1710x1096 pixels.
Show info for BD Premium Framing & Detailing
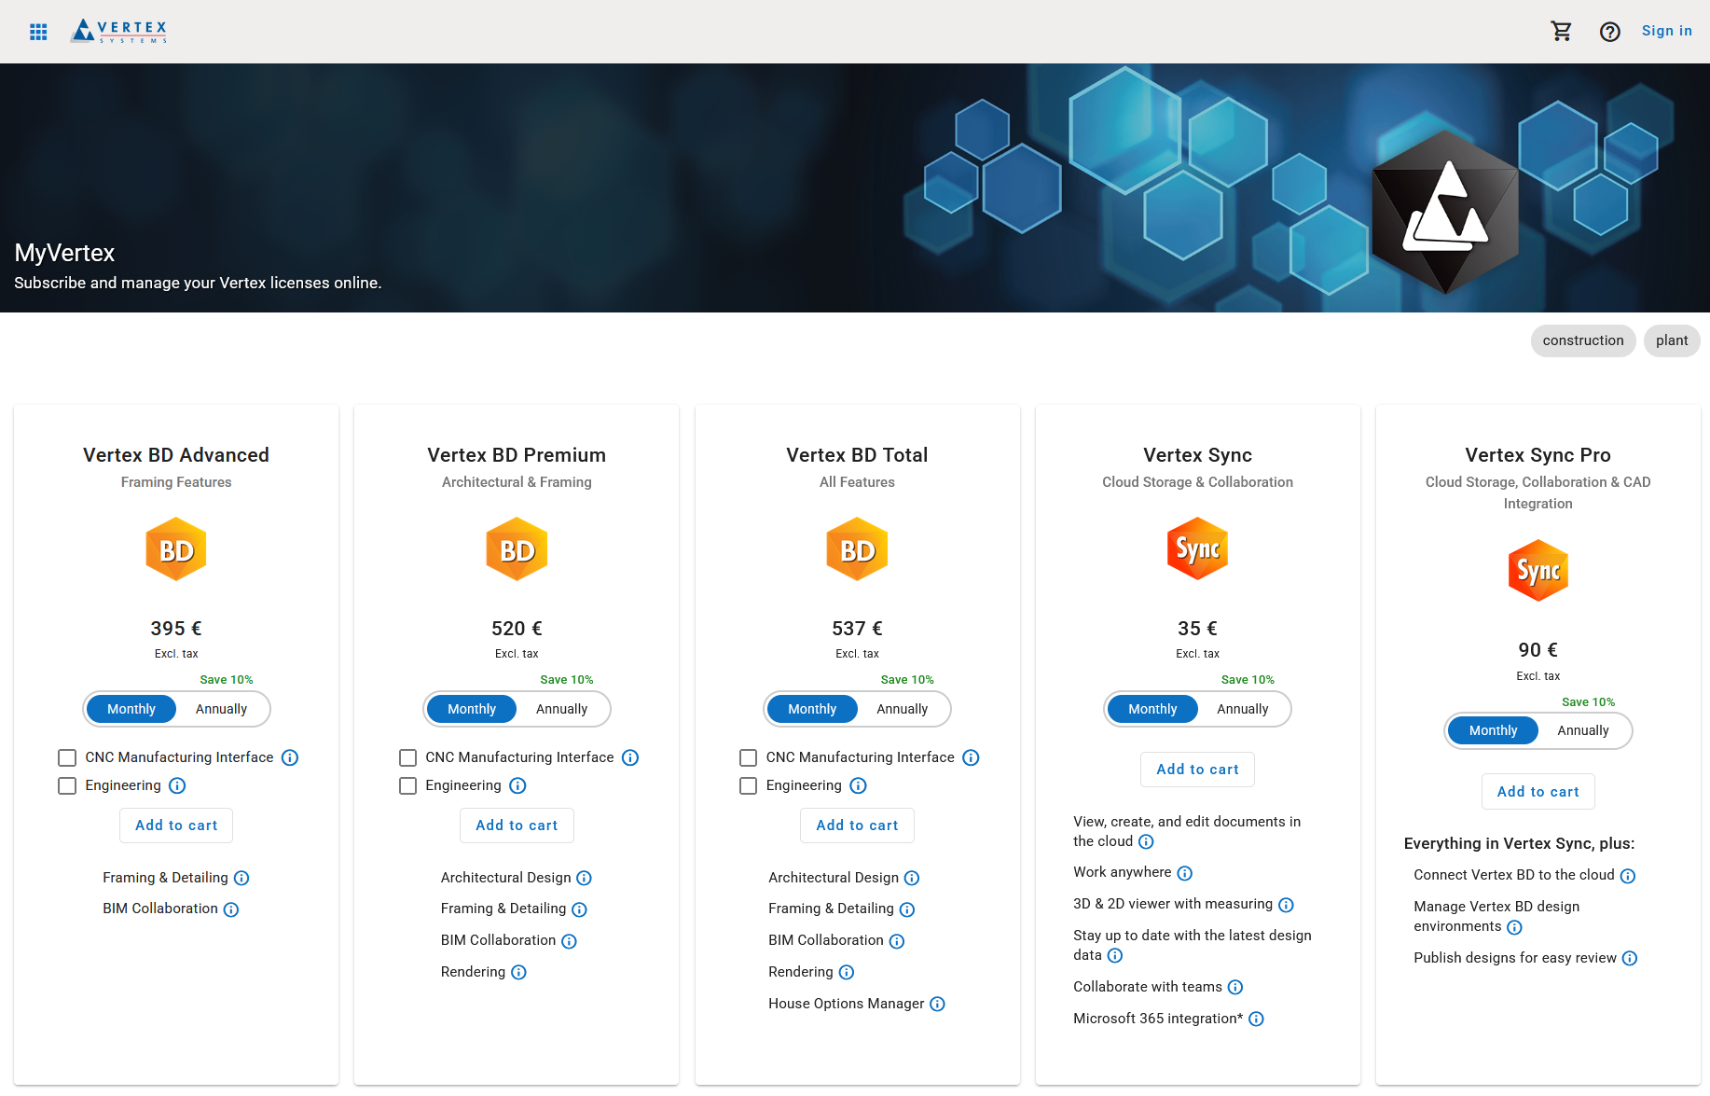pyautogui.click(x=579, y=909)
